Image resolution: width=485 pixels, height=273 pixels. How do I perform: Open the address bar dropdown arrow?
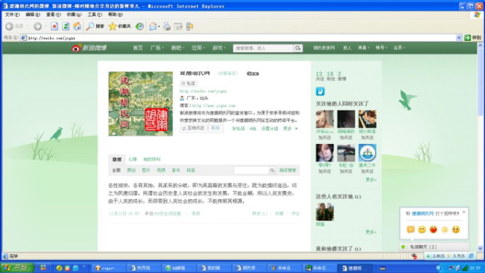[x=459, y=38]
